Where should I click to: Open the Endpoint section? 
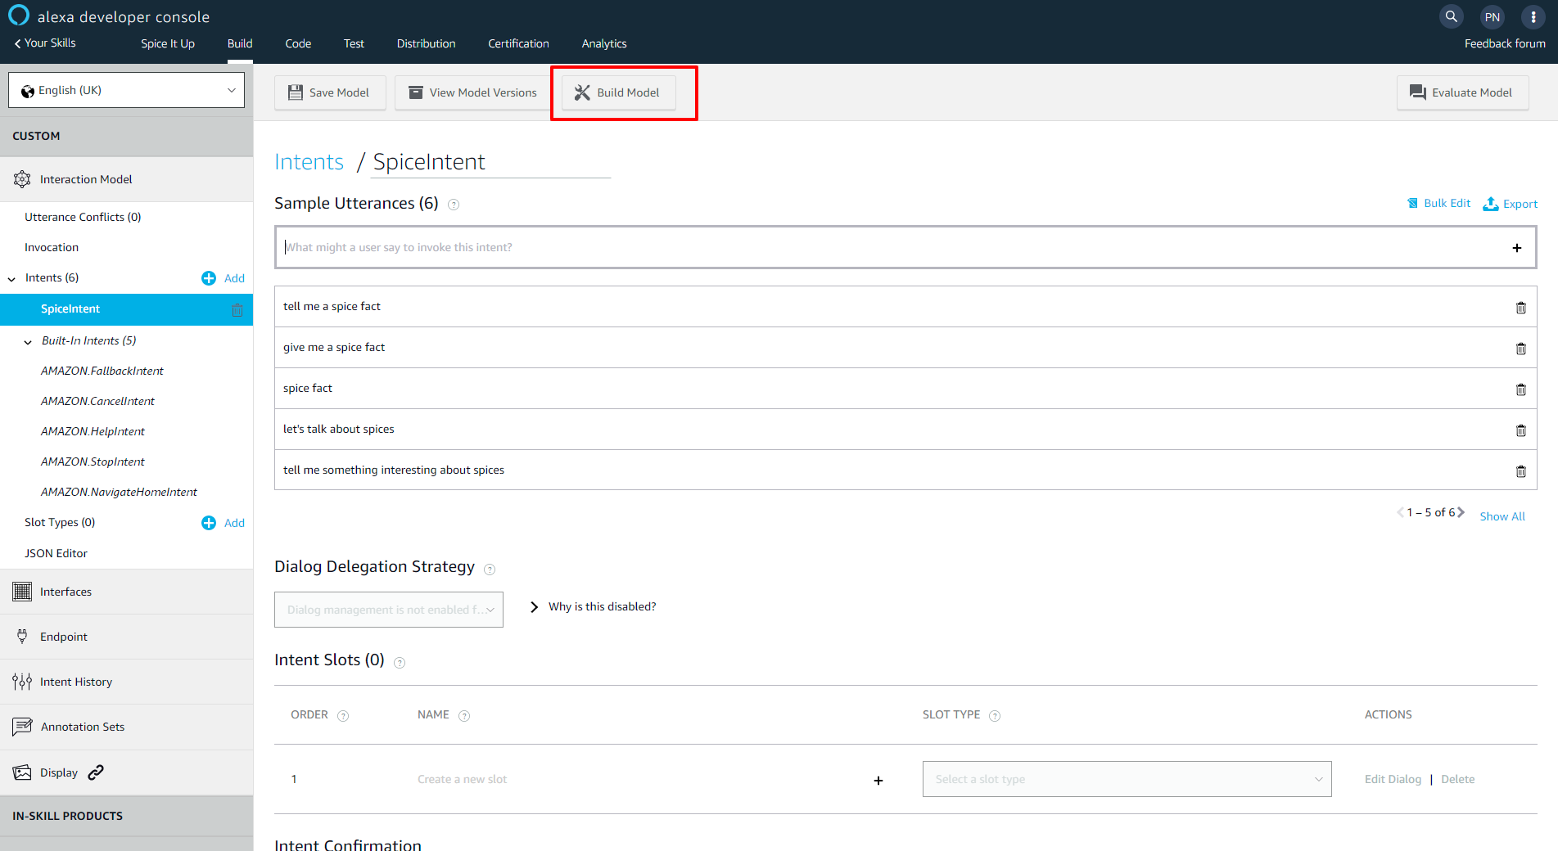pyautogui.click(x=127, y=637)
